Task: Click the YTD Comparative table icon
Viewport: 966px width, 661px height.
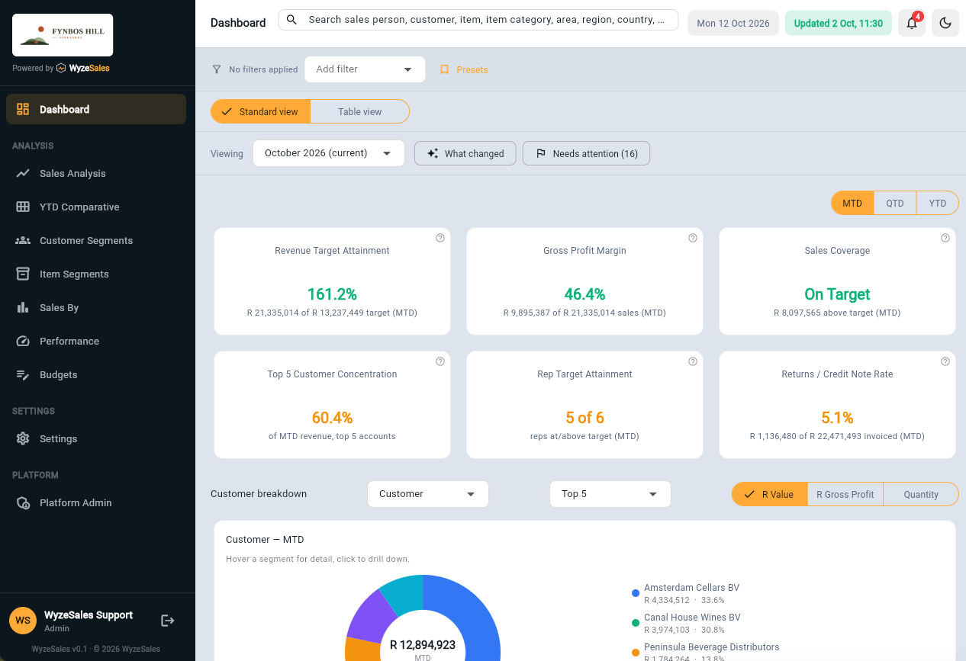Action: [23, 207]
